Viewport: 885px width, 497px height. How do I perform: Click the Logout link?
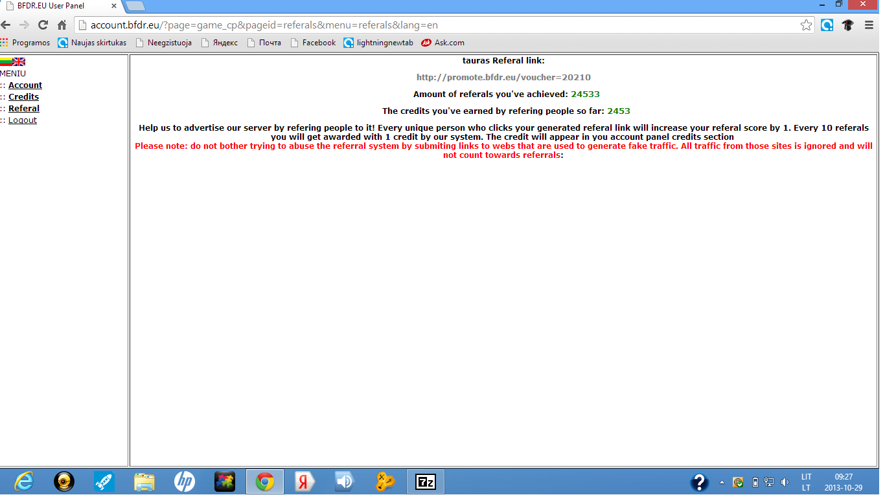[x=23, y=120]
